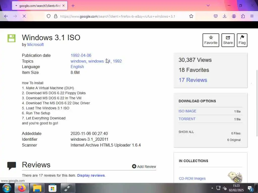Click the Reviews speech bubble icon
The image size is (258, 193).
12,166
